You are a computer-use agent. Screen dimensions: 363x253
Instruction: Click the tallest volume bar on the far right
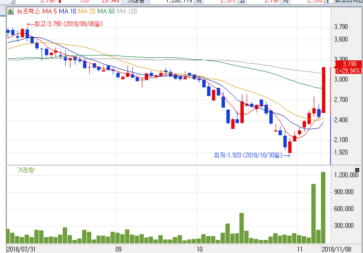coord(323,207)
